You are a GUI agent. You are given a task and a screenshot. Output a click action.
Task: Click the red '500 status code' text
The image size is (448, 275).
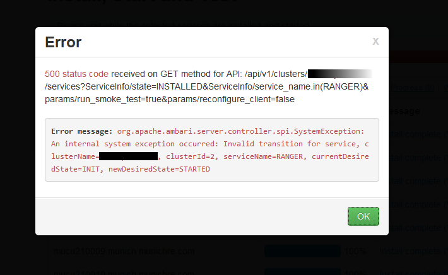pos(77,74)
